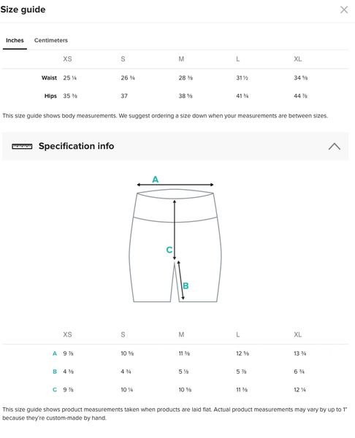
Task: Click the M waist value 28 3/8
Action: (x=186, y=78)
